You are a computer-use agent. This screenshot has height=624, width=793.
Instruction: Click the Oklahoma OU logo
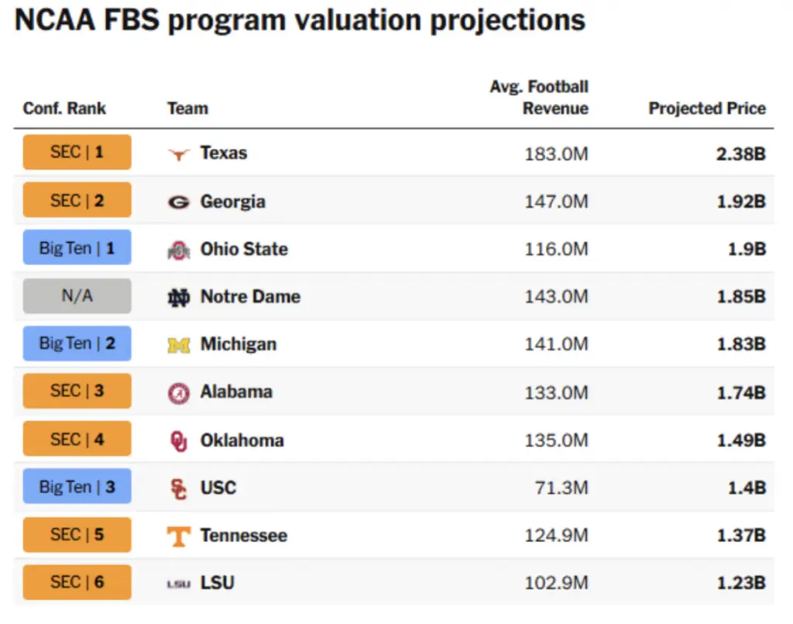pyautogui.click(x=178, y=440)
